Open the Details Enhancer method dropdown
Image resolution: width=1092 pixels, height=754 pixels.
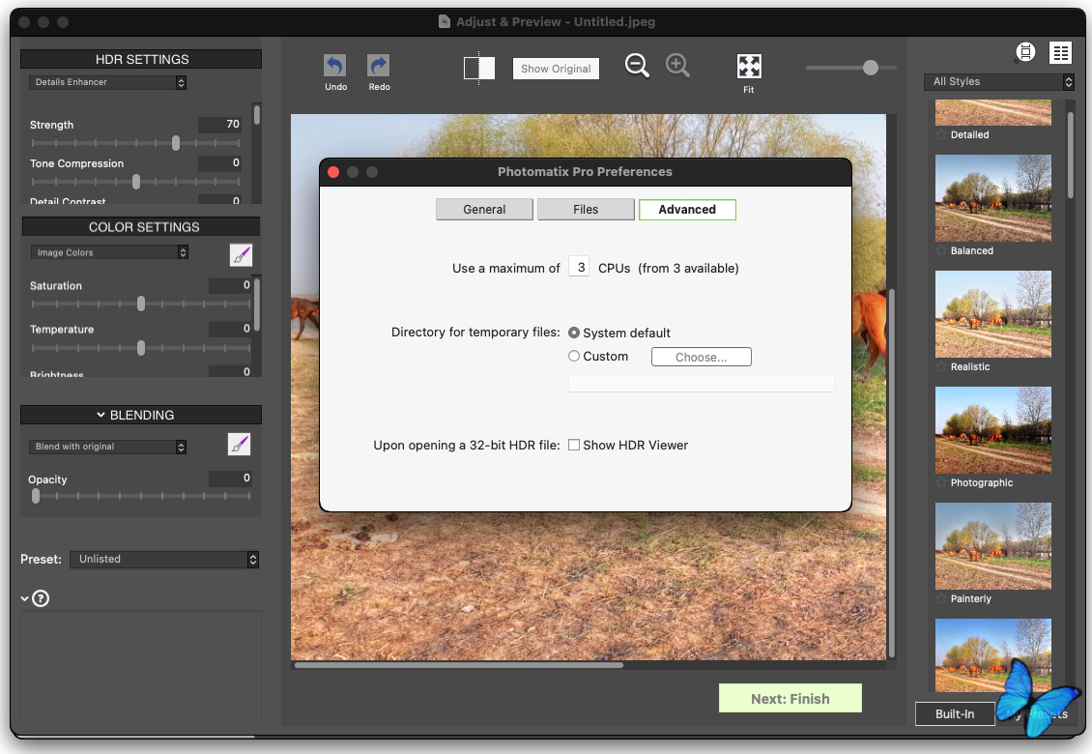coord(107,82)
